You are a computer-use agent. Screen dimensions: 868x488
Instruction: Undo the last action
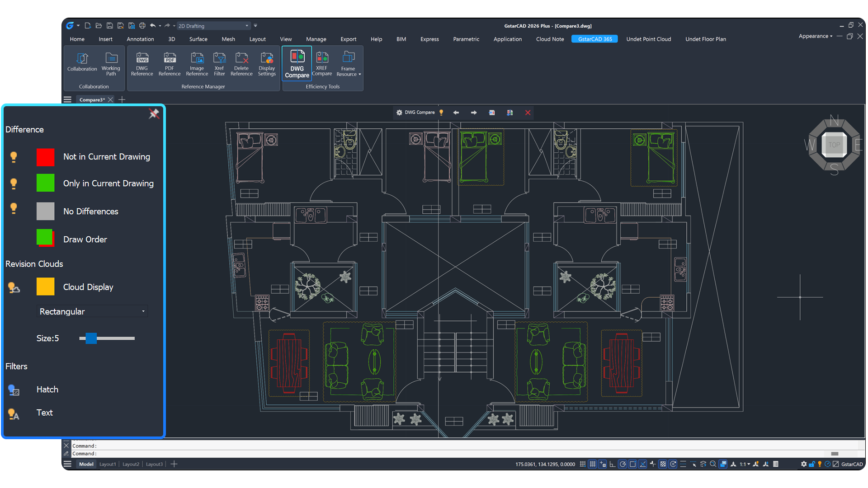point(153,26)
